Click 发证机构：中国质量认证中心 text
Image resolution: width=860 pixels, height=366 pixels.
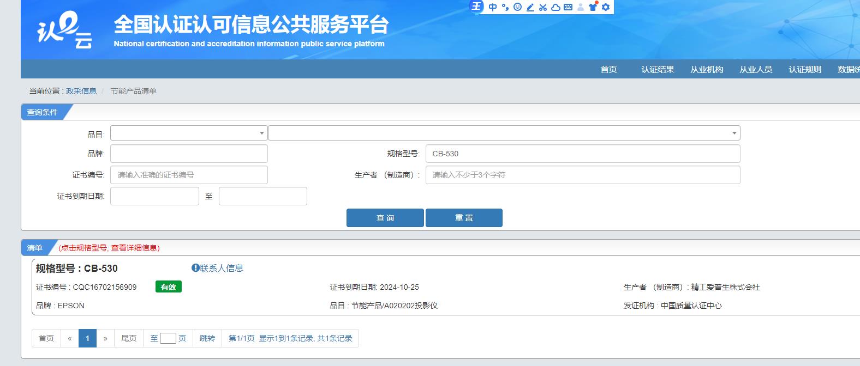click(x=672, y=306)
